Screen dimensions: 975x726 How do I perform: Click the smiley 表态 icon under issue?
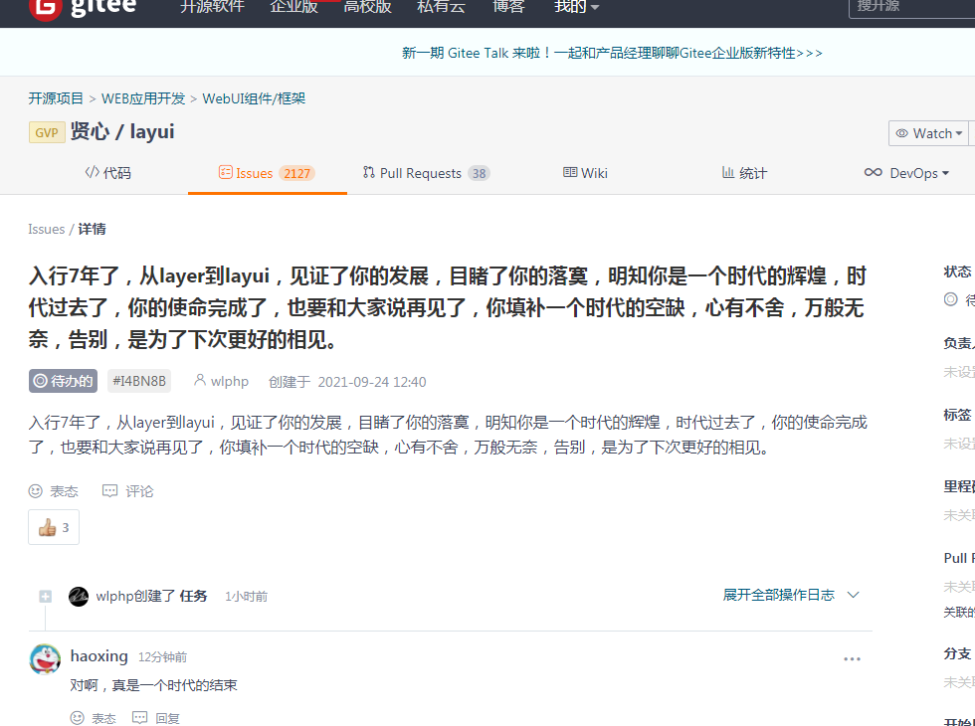(x=36, y=491)
